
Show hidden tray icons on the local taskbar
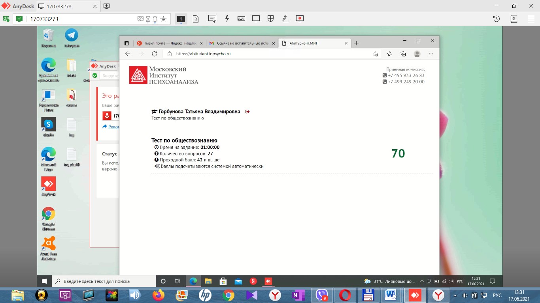[455, 296]
